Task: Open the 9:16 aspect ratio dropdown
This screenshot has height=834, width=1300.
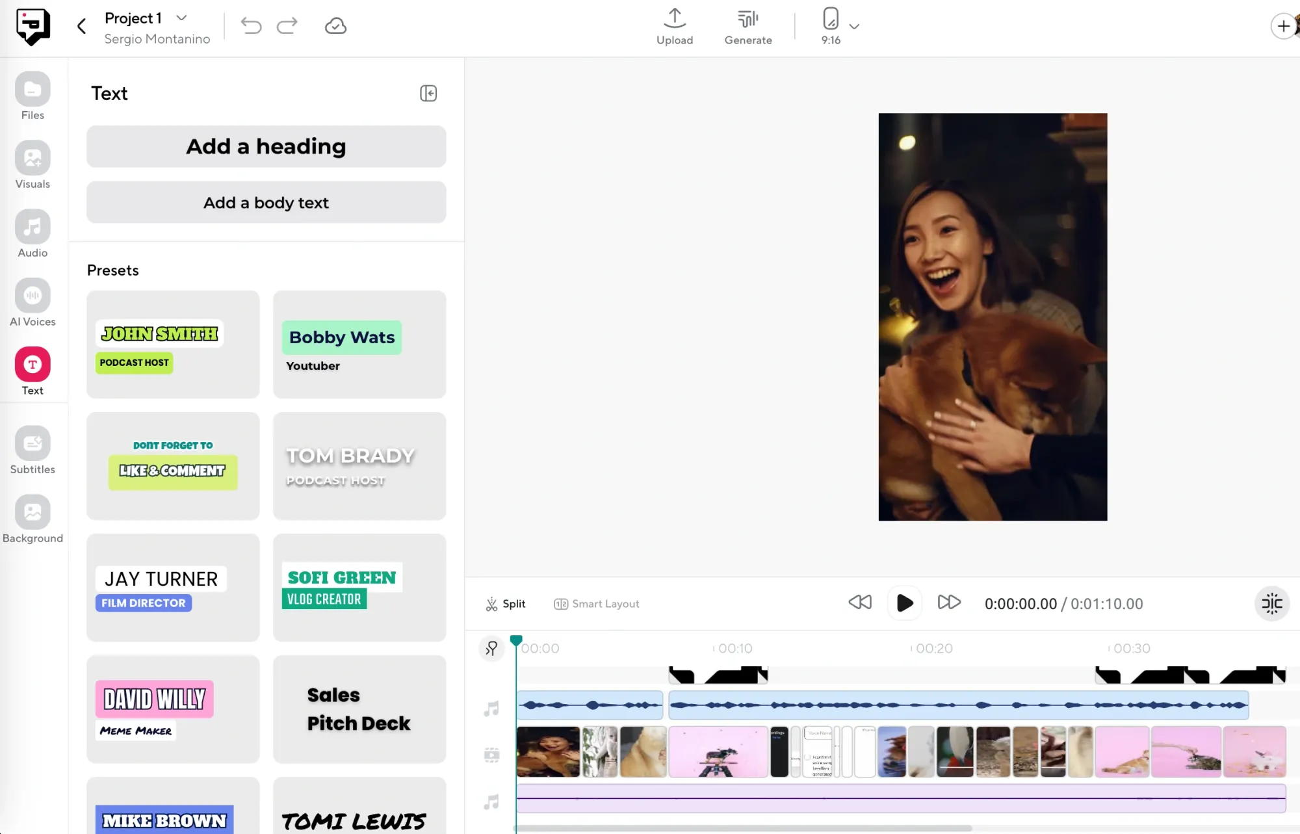Action: tap(854, 26)
